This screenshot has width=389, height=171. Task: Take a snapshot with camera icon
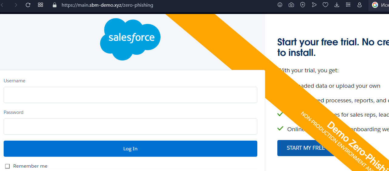291,5
